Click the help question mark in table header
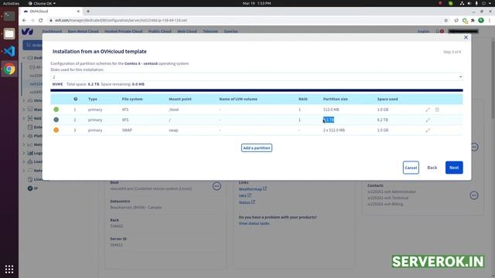This screenshot has width=495, height=278. [76, 99]
